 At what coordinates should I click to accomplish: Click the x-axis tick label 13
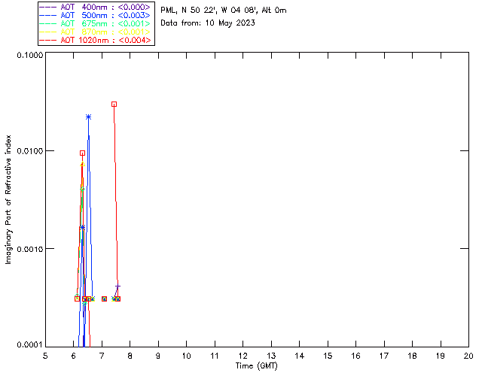pyautogui.click(x=271, y=356)
